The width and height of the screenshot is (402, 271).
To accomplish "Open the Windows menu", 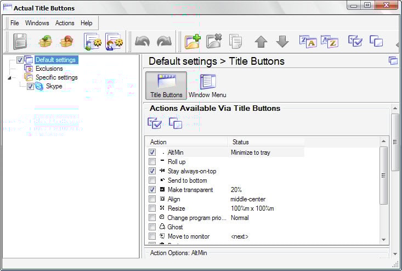I will coord(37,23).
